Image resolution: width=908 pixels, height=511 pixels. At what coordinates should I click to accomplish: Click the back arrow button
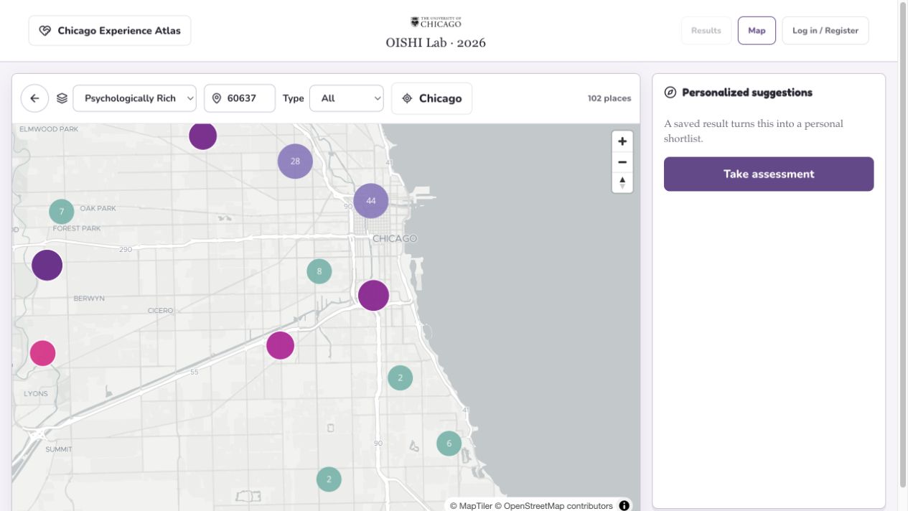[x=34, y=98]
